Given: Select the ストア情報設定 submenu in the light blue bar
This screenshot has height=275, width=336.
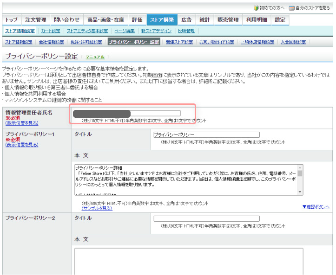Looking at the screenshot, I should click(x=20, y=31).
